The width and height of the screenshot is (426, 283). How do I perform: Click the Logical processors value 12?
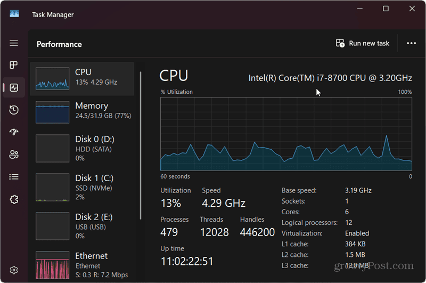click(x=349, y=223)
